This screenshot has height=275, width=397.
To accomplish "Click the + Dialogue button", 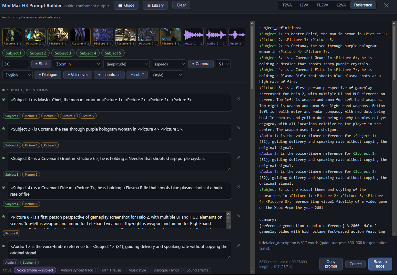I will [x=48, y=75].
